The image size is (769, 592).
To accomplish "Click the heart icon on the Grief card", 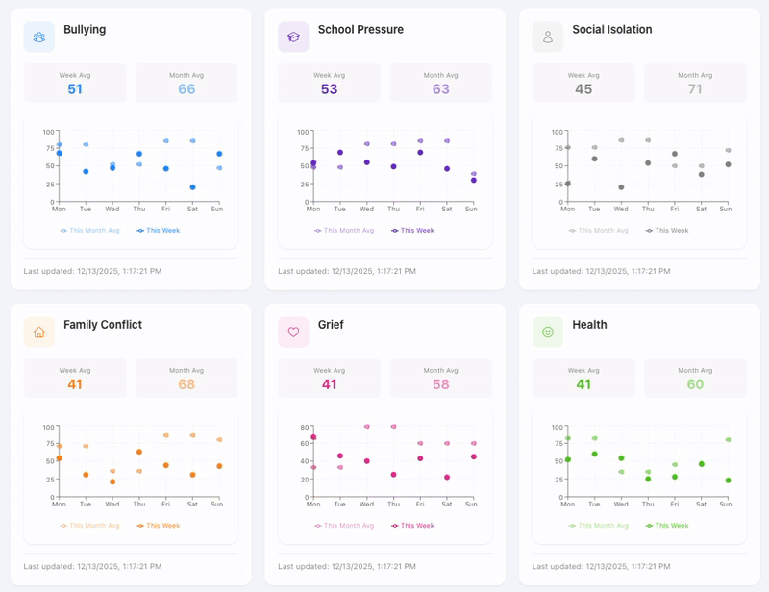I will click(x=293, y=331).
